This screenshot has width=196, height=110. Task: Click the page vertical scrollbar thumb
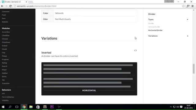point(194,69)
